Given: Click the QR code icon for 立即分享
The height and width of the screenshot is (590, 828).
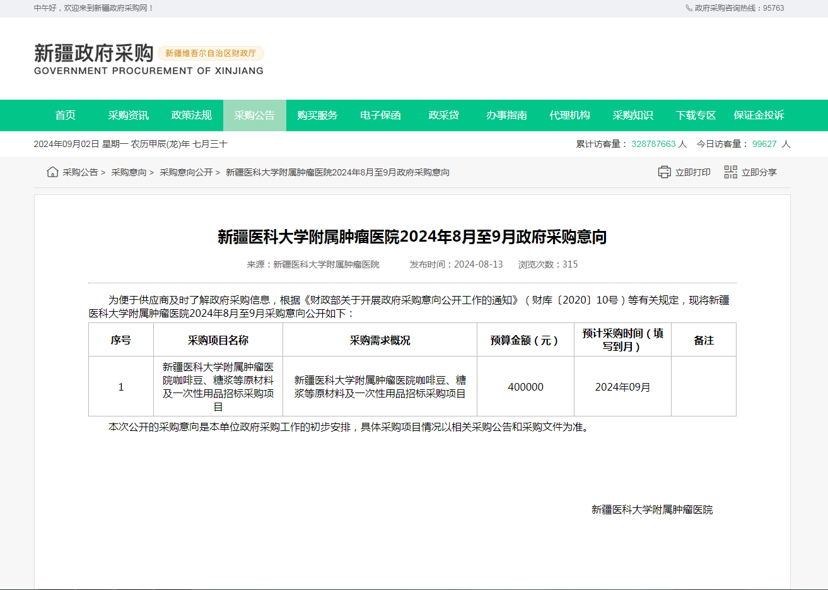Looking at the screenshot, I should tap(730, 172).
